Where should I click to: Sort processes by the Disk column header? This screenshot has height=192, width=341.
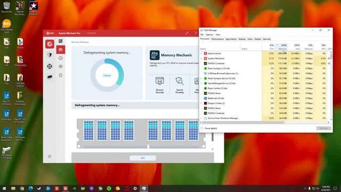(295, 47)
